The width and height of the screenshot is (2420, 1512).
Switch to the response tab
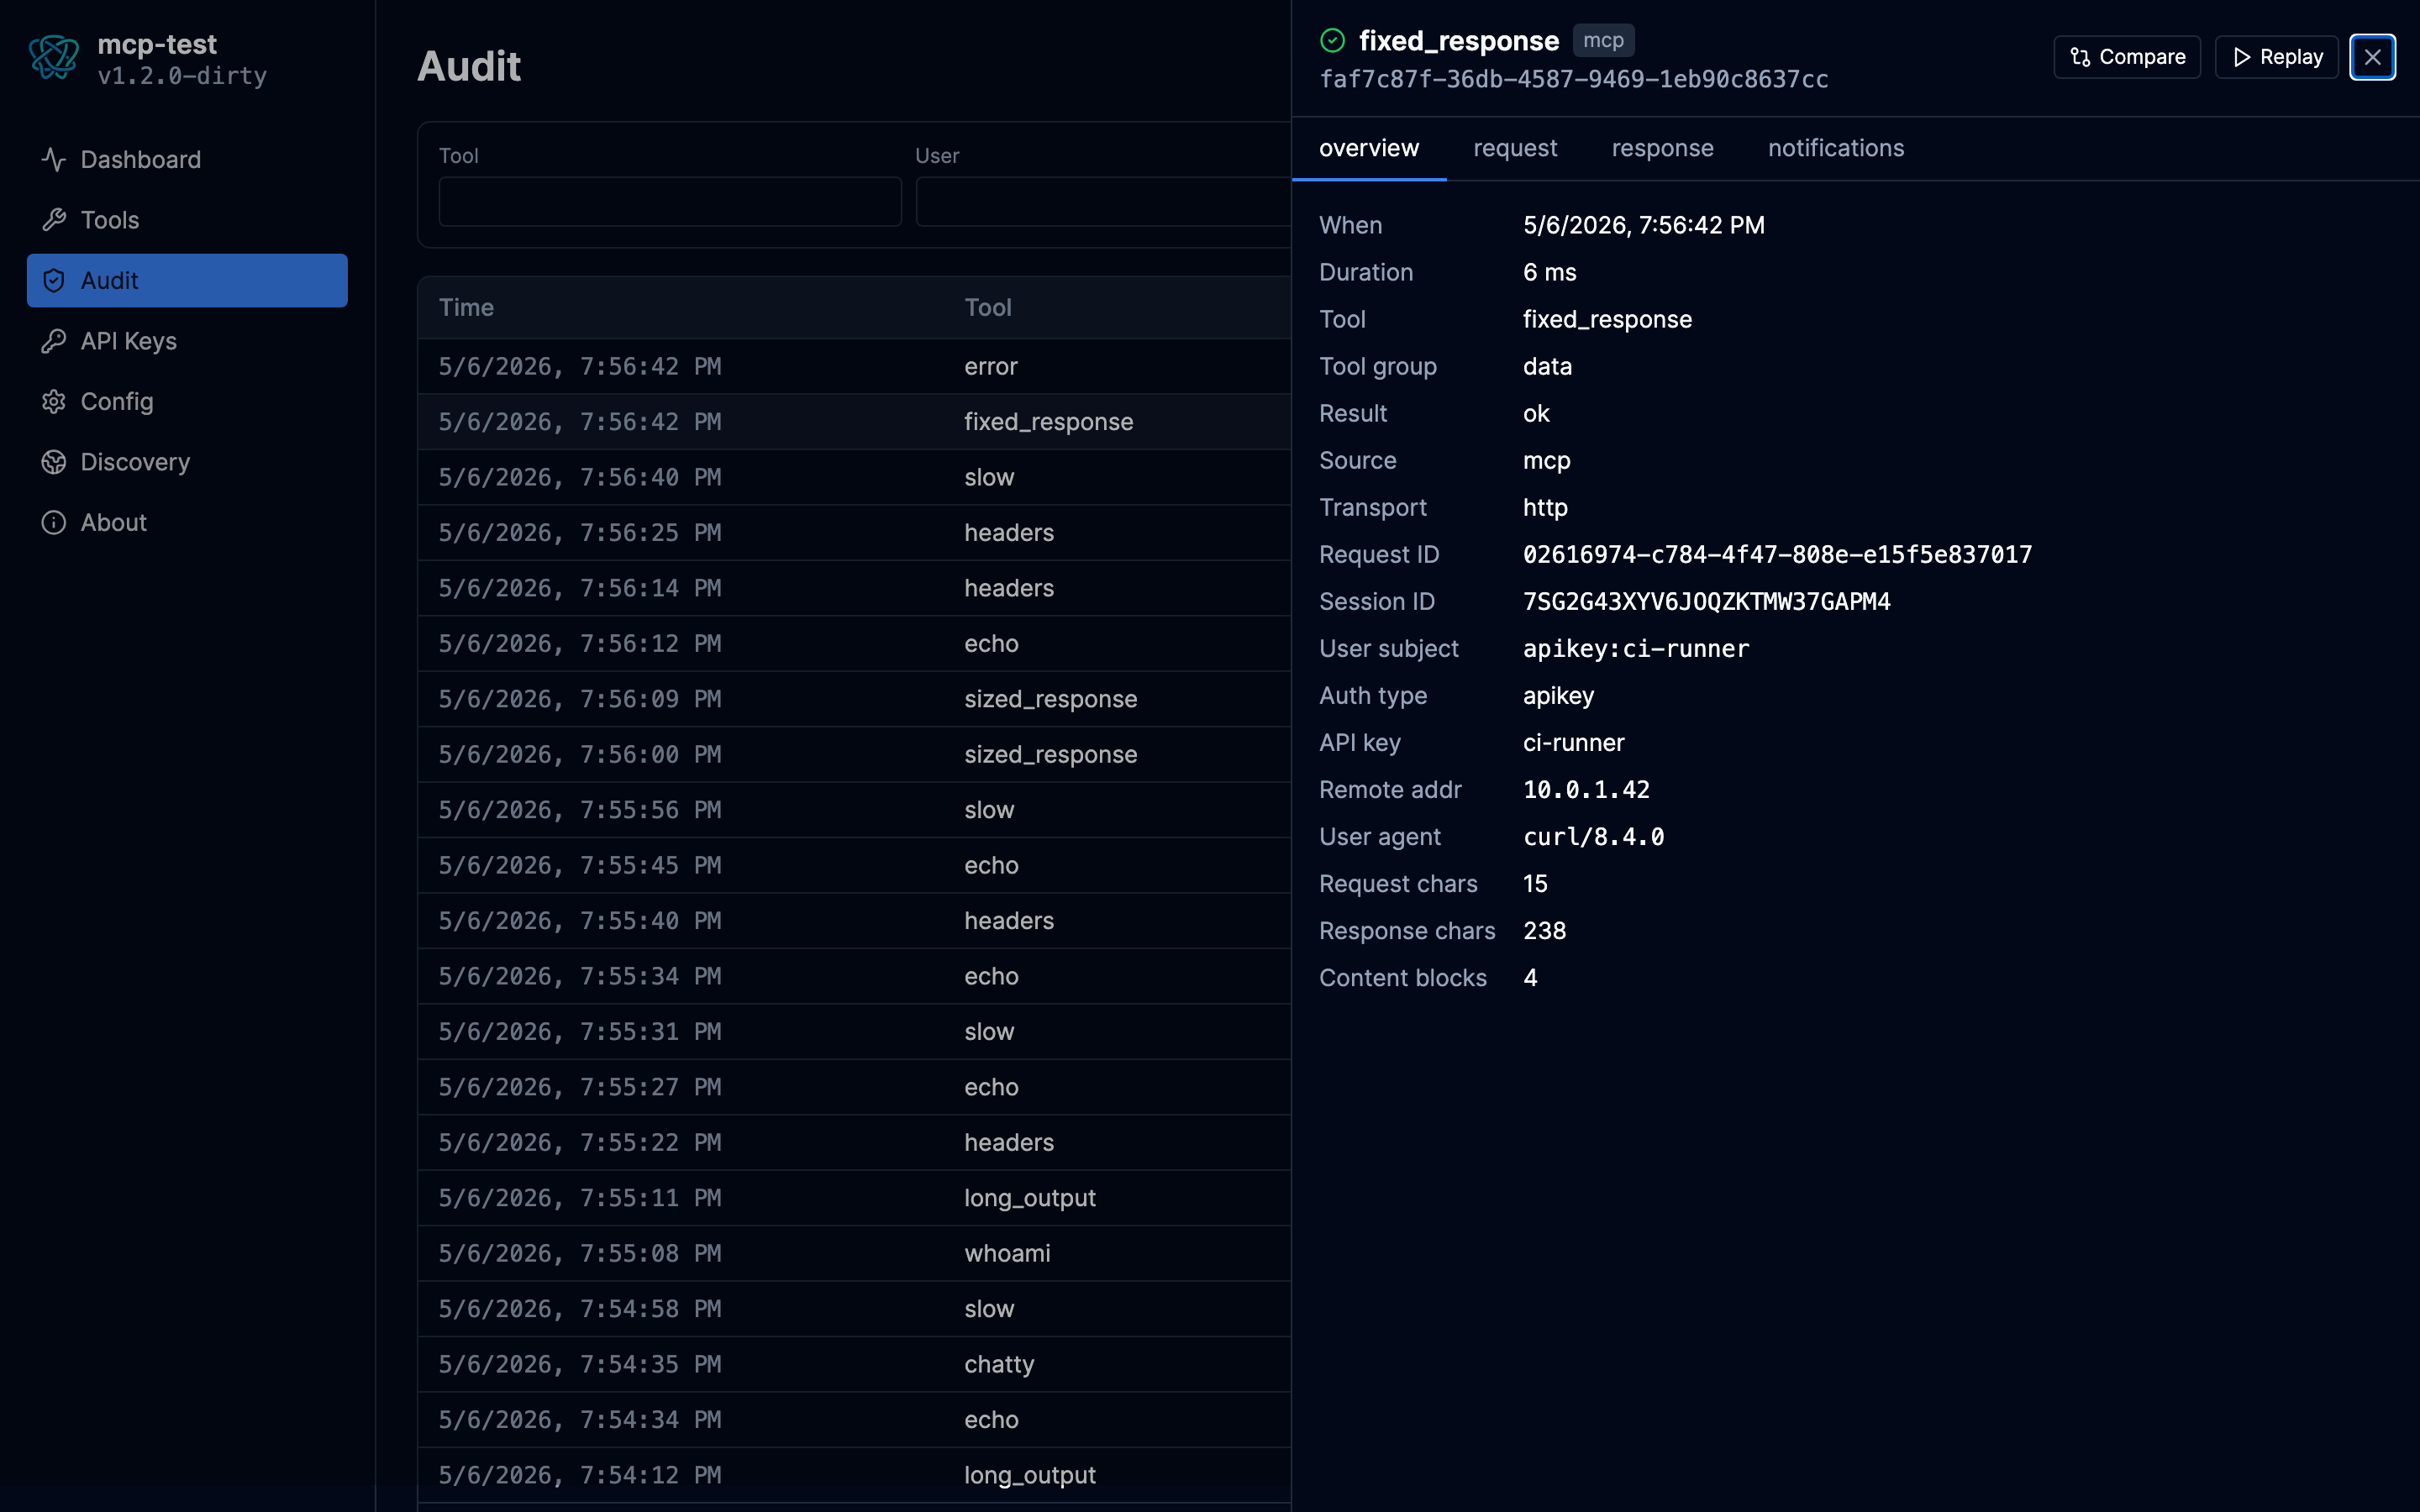[1662, 148]
